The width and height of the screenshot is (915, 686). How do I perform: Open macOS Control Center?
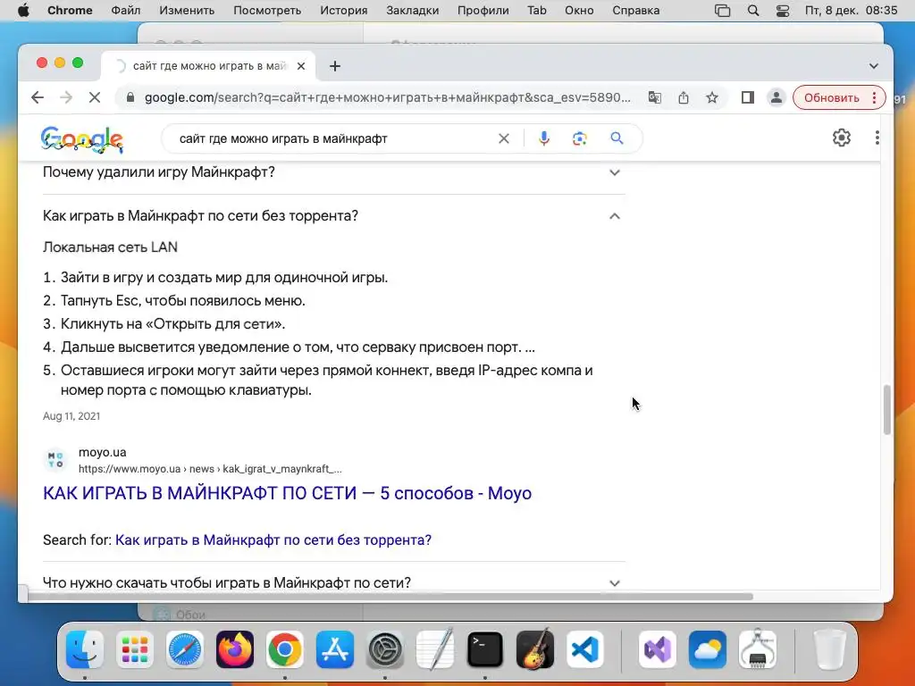coord(783,11)
